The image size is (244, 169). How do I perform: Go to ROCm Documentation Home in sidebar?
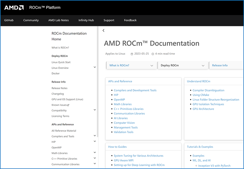click(69, 36)
